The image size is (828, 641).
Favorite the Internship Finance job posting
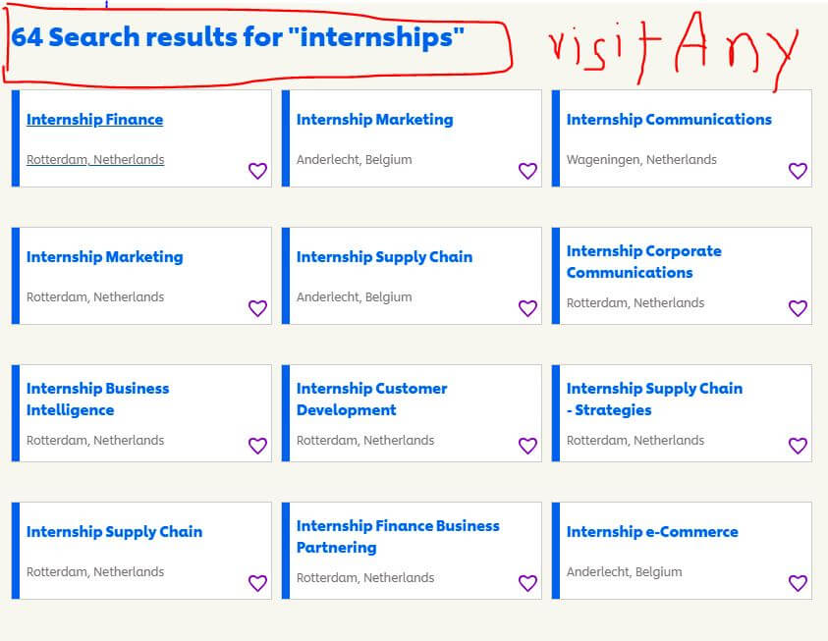click(257, 171)
